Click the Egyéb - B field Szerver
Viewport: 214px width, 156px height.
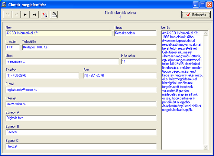[x=81, y=132]
